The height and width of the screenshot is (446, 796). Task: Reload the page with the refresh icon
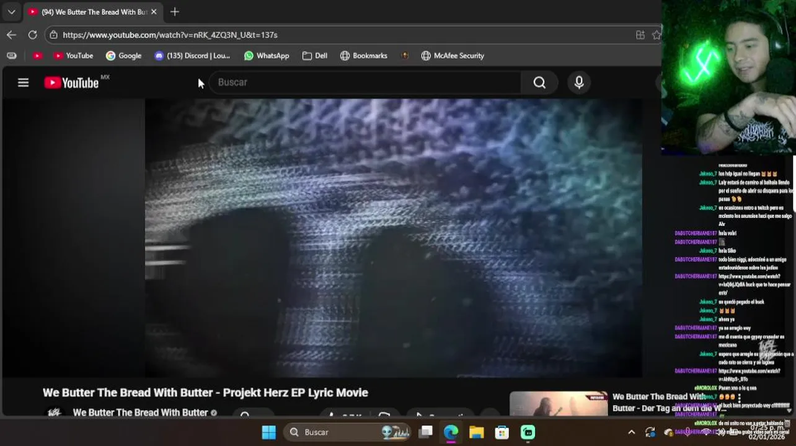click(33, 35)
